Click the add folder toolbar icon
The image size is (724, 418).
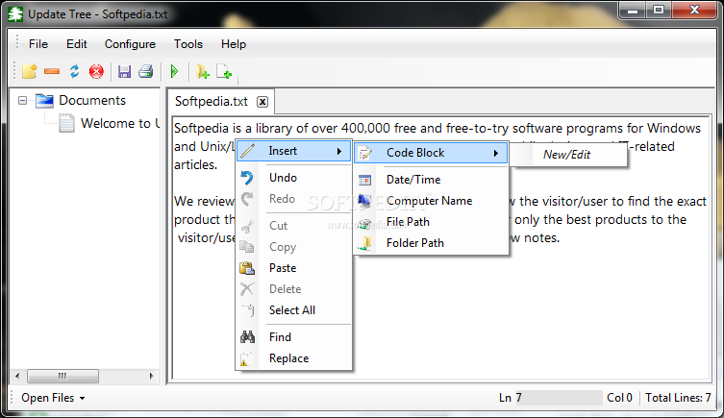pyautogui.click(x=202, y=71)
